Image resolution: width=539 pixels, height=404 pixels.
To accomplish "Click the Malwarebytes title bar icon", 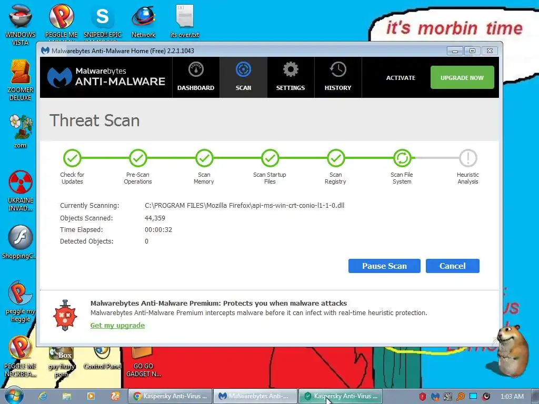I will pos(45,50).
